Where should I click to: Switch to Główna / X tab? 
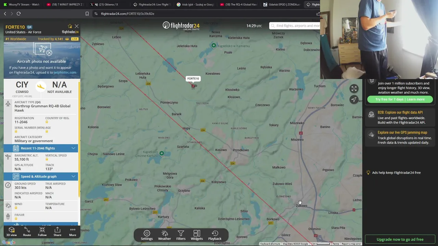pyautogui.click(x=108, y=4)
